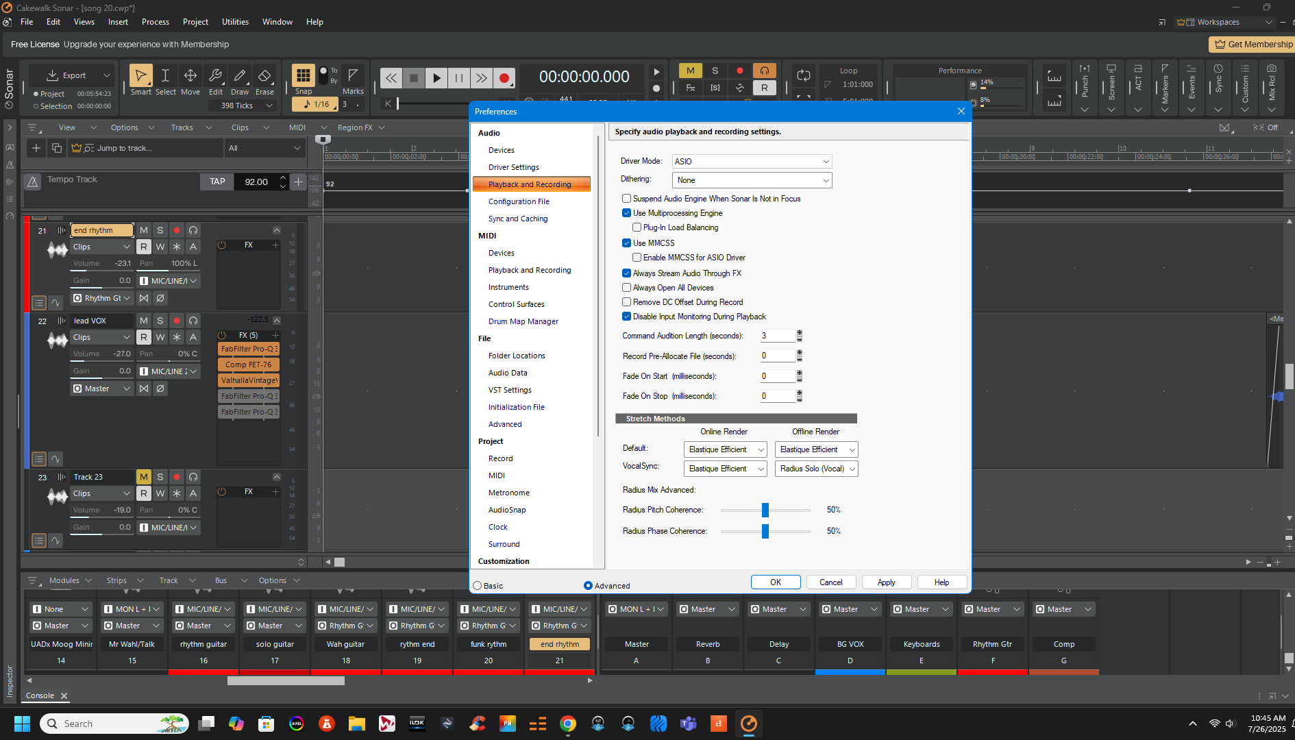Viewport: 1295px width, 740px height.
Task: Toggle the Loop on/off icon
Action: pos(804,76)
